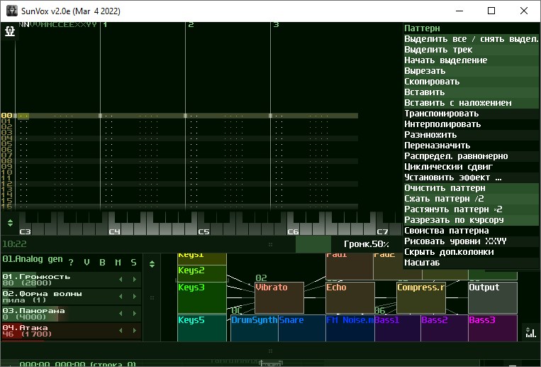Select the Echo module

coord(350,297)
